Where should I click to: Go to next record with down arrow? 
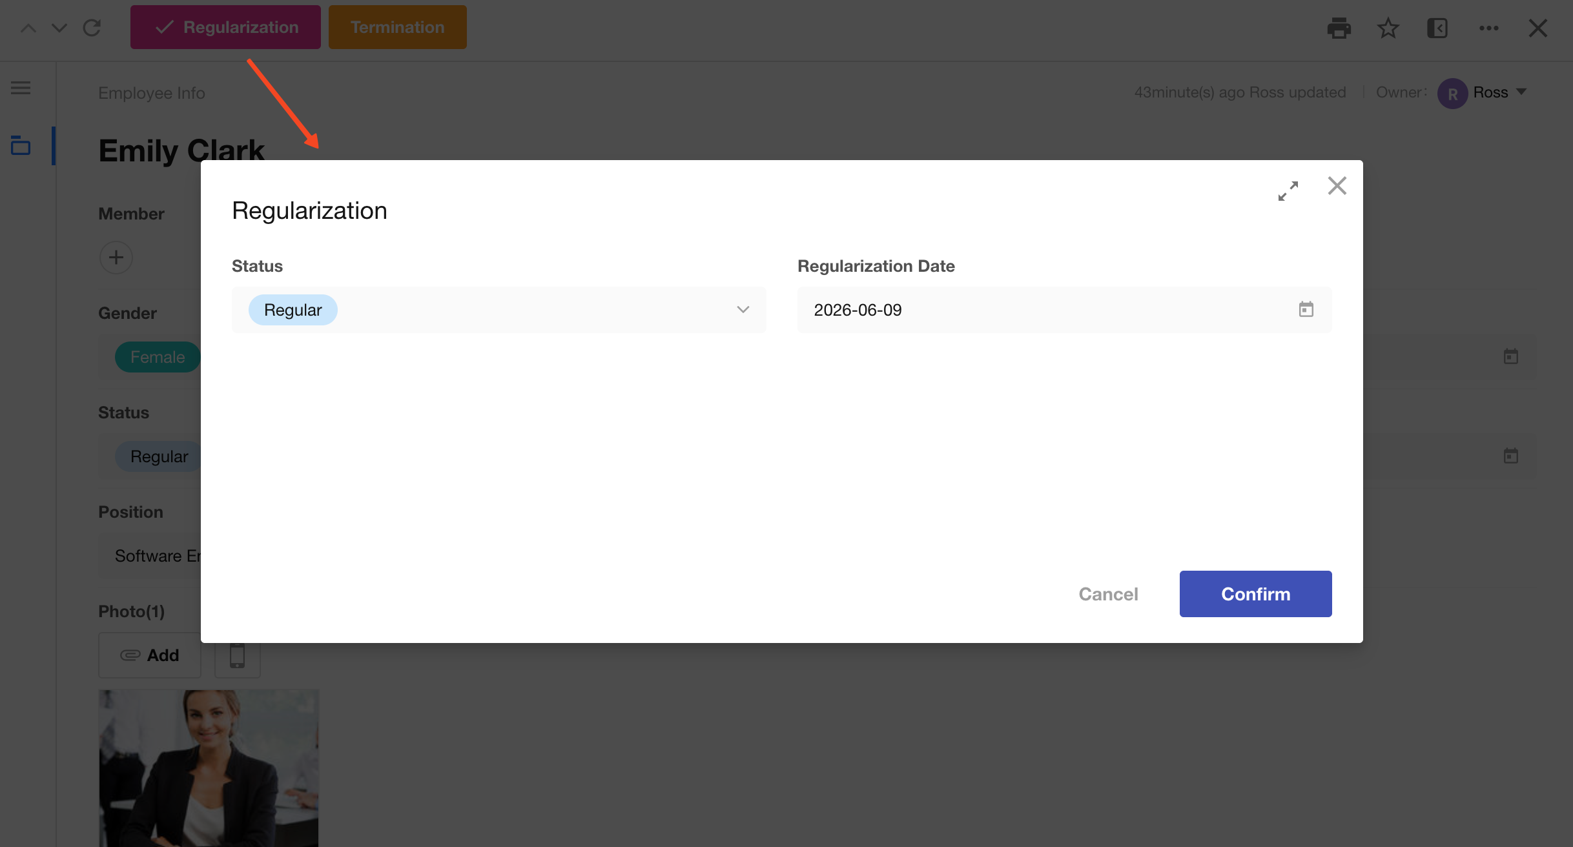click(x=59, y=28)
